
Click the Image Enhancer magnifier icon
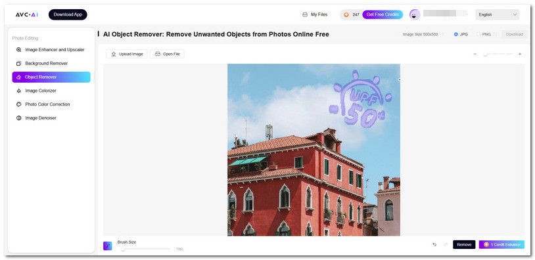pyautogui.click(x=19, y=50)
